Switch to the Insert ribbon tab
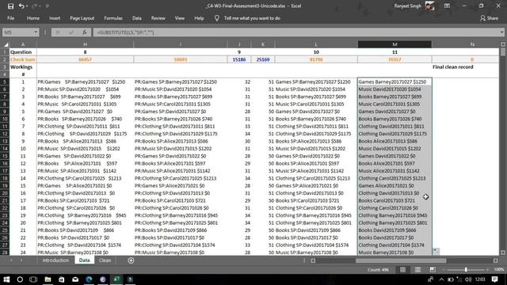 pyautogui.click(x=55, y=18)
